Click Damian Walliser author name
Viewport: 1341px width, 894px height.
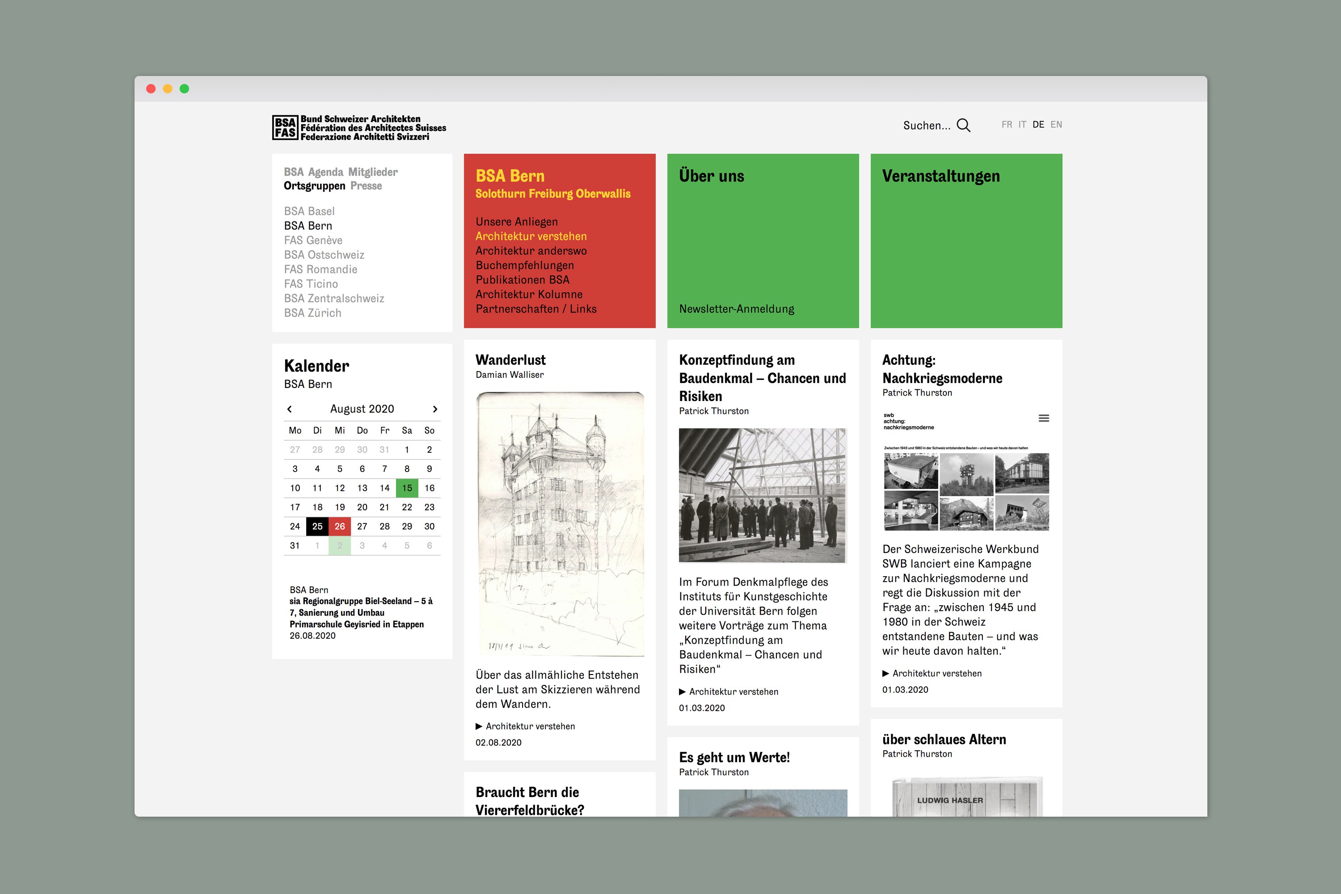click(x=510, y=375)
